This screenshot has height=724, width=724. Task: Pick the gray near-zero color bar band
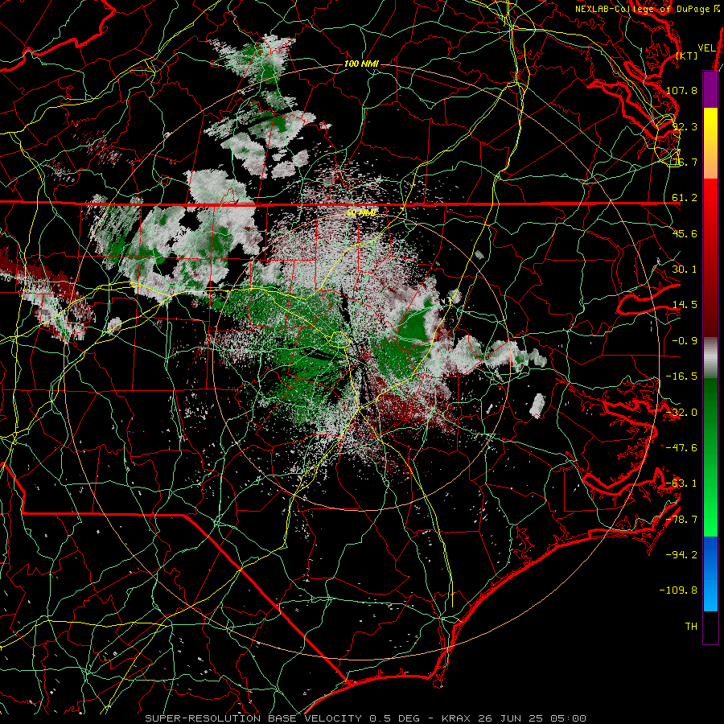click(710, 358)
